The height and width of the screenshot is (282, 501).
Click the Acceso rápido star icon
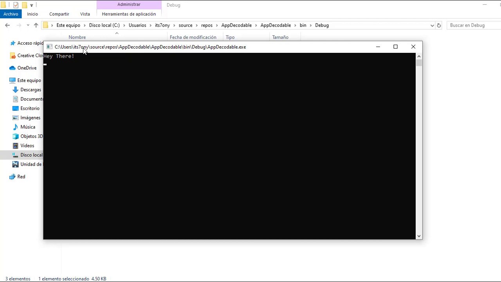13,43
